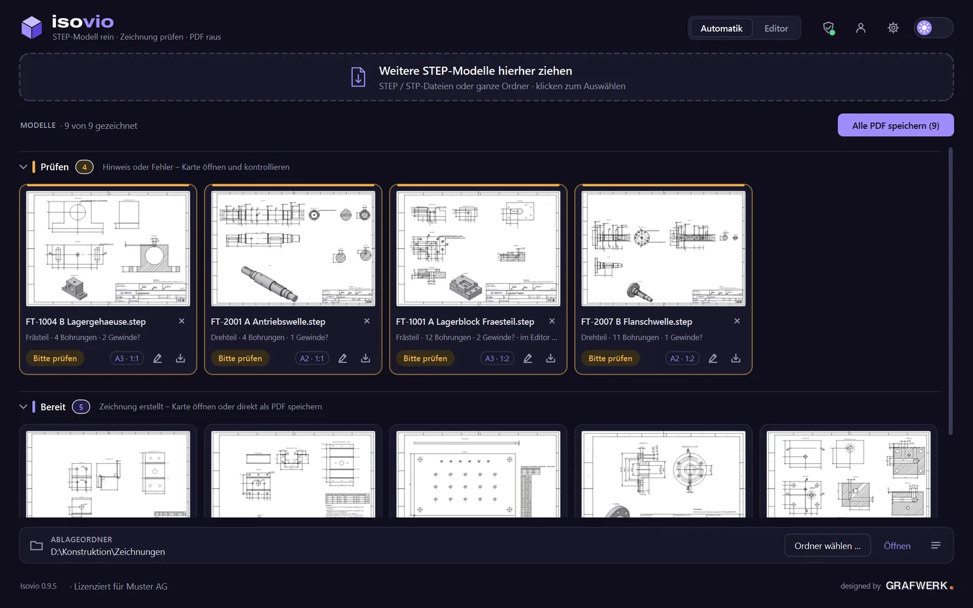
Task: Toggle the light/dark theme switch
Action: pos(933,28)
